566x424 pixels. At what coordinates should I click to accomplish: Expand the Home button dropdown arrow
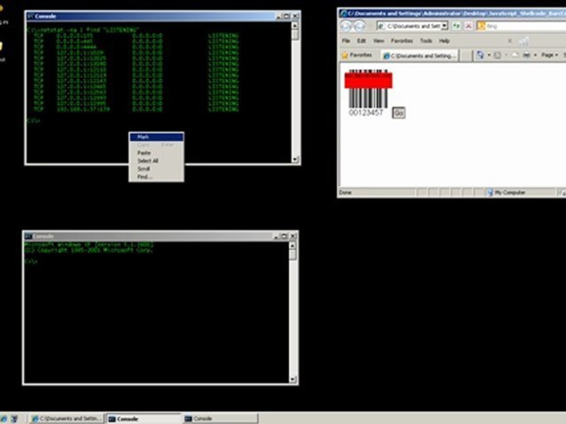pos(489,55)
